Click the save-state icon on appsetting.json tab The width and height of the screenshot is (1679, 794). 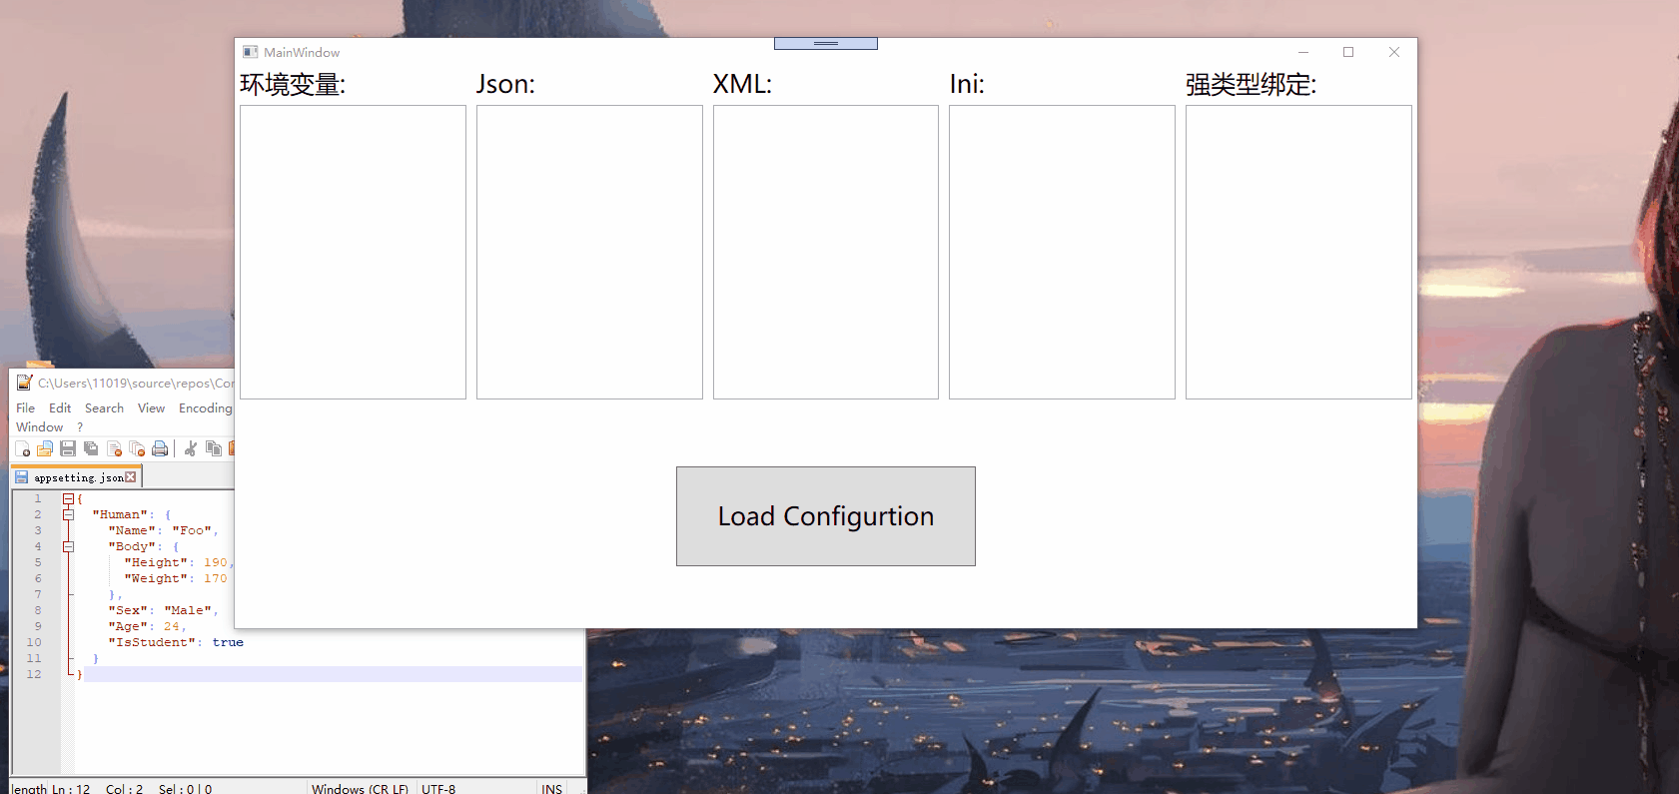[x=21, y=477]
